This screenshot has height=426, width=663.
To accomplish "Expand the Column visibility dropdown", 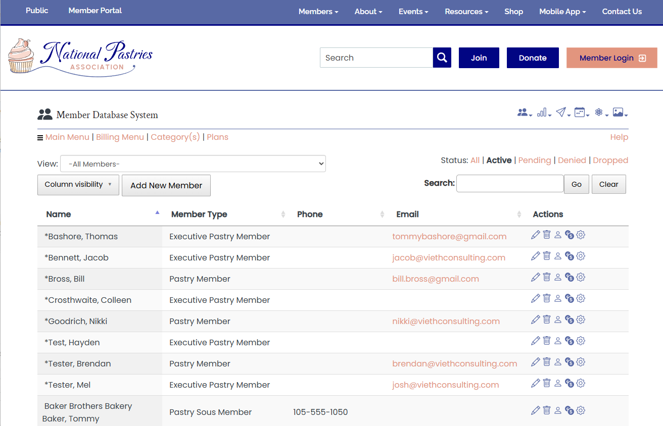I will coord(78,185).
